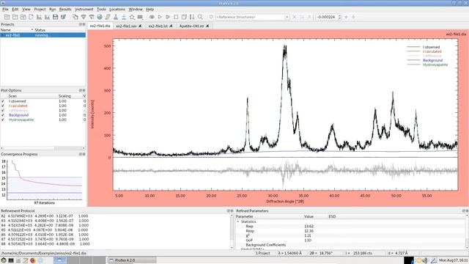This screenshot has height=264, width=469.
Task: Click the Status column header in Projects
Action: 40,30
